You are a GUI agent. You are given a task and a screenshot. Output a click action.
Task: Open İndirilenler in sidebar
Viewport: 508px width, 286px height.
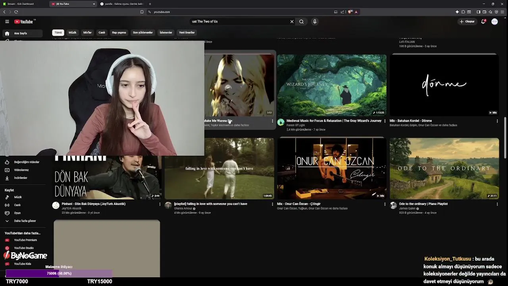(22, 178)
